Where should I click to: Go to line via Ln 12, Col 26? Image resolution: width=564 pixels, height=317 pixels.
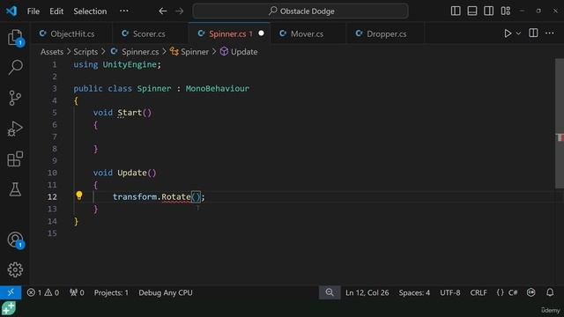367,292
